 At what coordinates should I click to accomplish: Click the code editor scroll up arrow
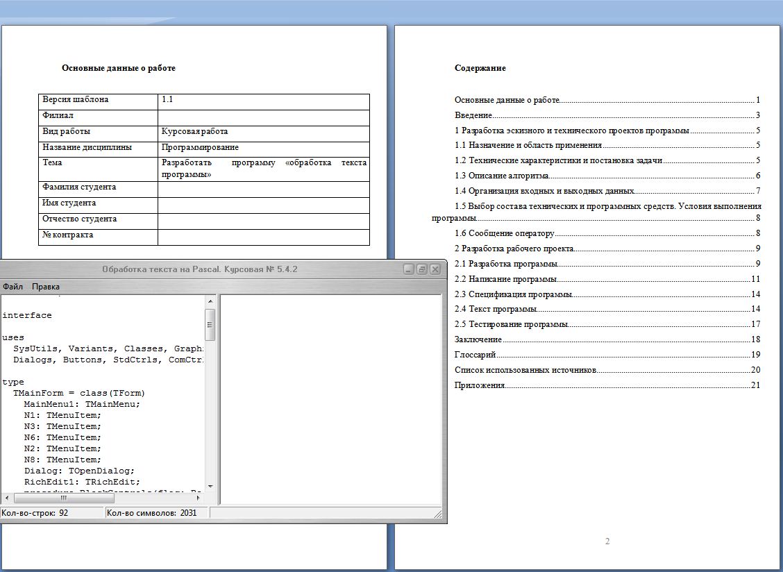click(x=210, y=301)
